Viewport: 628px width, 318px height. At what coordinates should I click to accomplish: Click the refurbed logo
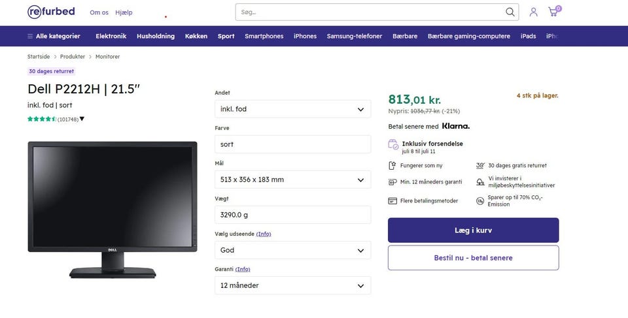(x=51, y=12)
